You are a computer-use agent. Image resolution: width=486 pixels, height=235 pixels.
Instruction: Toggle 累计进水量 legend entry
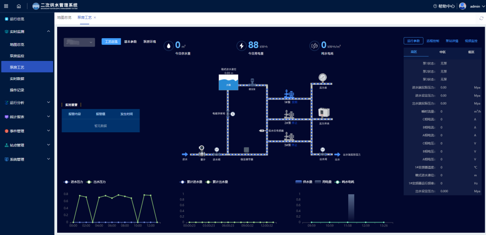tap(191, 182)
